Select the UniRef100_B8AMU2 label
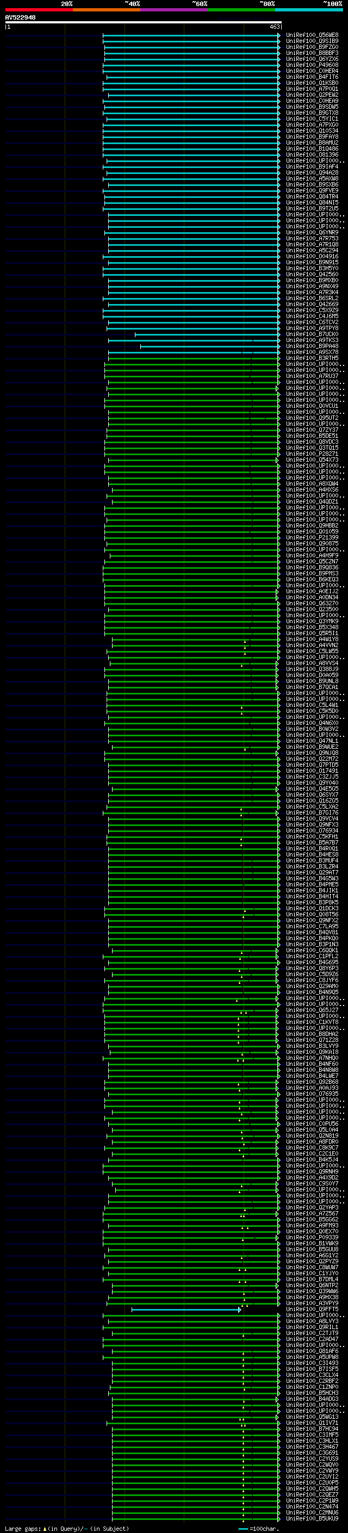Screen dimensions: 348x1533 pos(312,143)
